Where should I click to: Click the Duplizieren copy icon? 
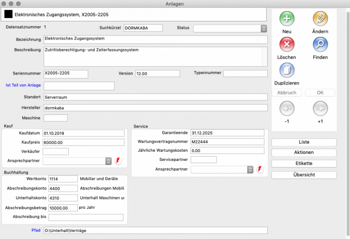287,71
